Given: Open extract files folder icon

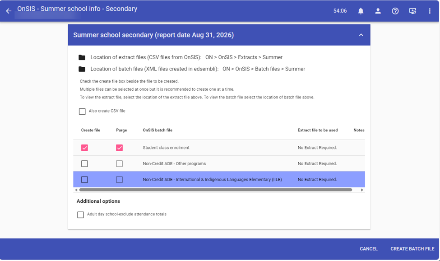Looking at the screenshot, I should click(x=82, y=57).
